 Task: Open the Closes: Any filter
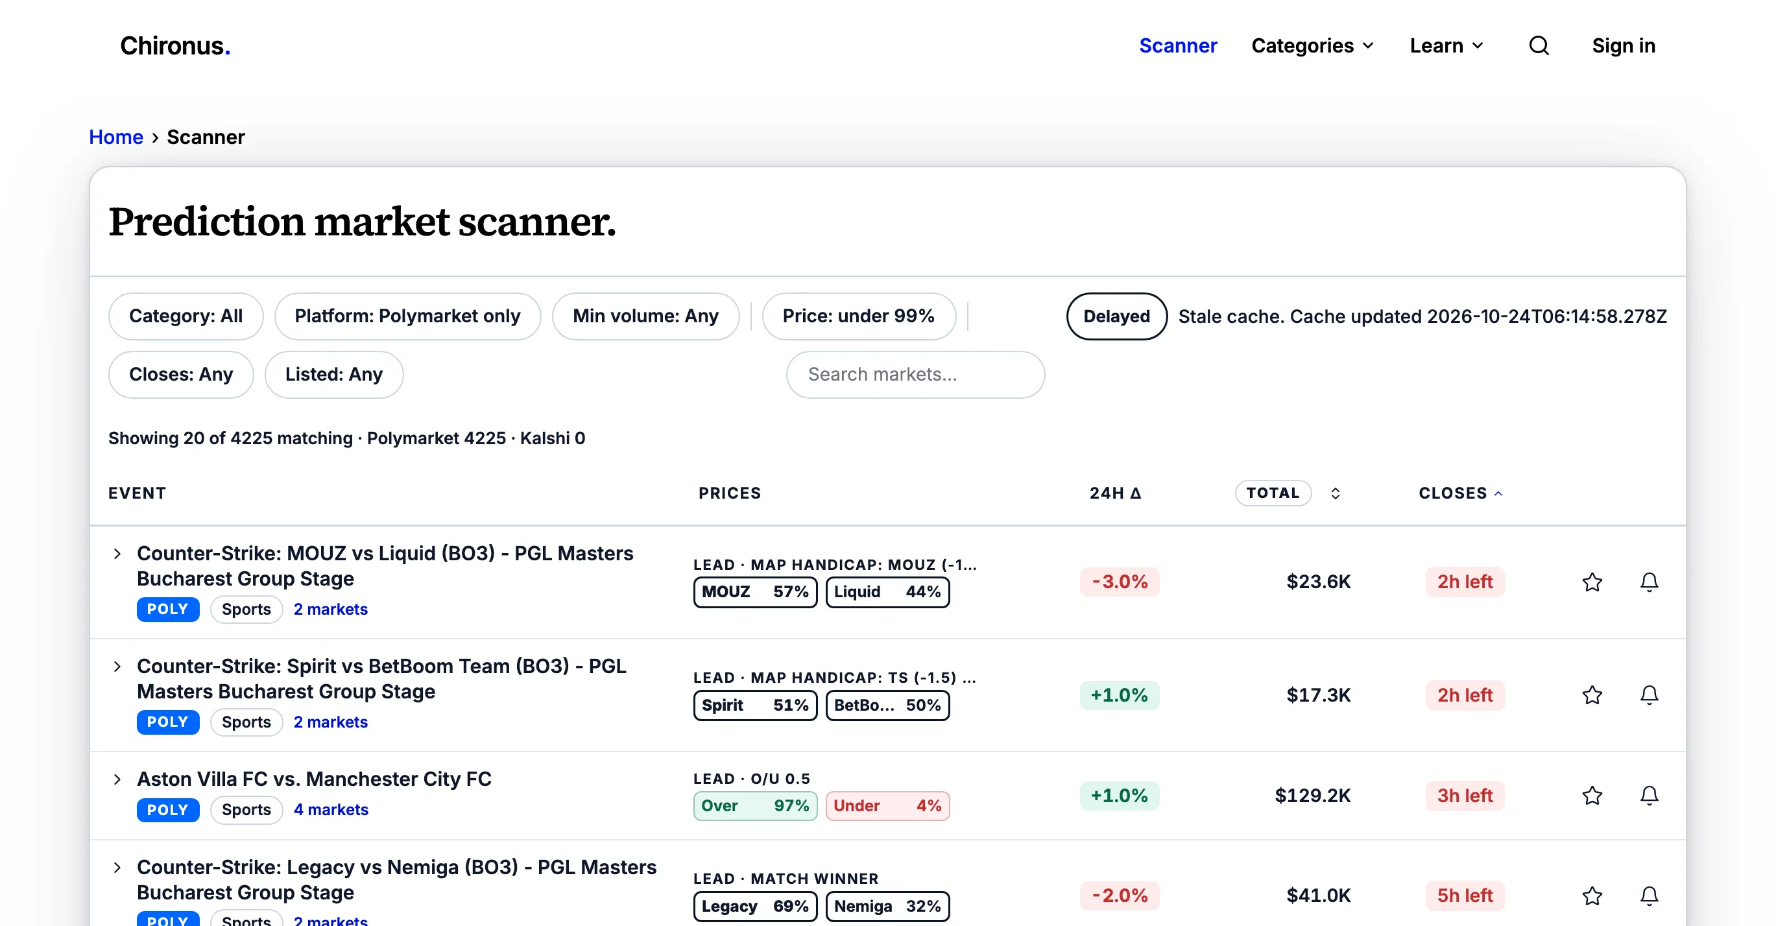pyautogui.click(x=182, y=375)
